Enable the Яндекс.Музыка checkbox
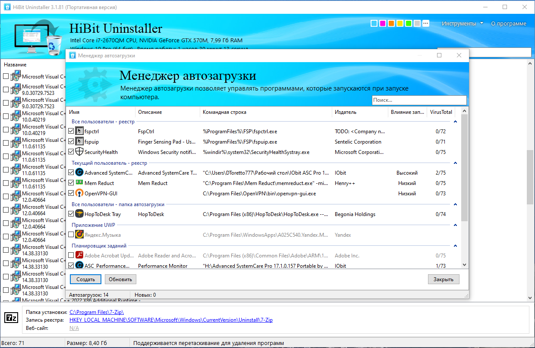The height and width of the screenshot is (348, 535). pos(71,235)
